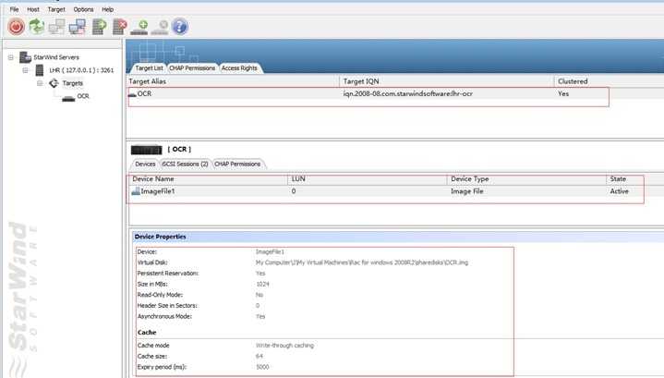Collapse the Targets tree node
664x378 pixels.
point(40,83)
